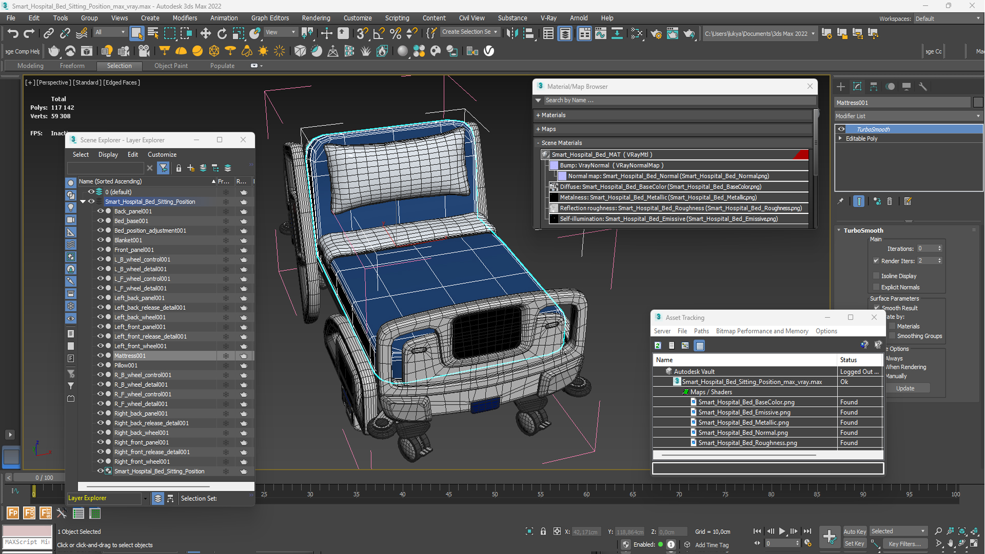Click the Auto Key button

point(854,531)
